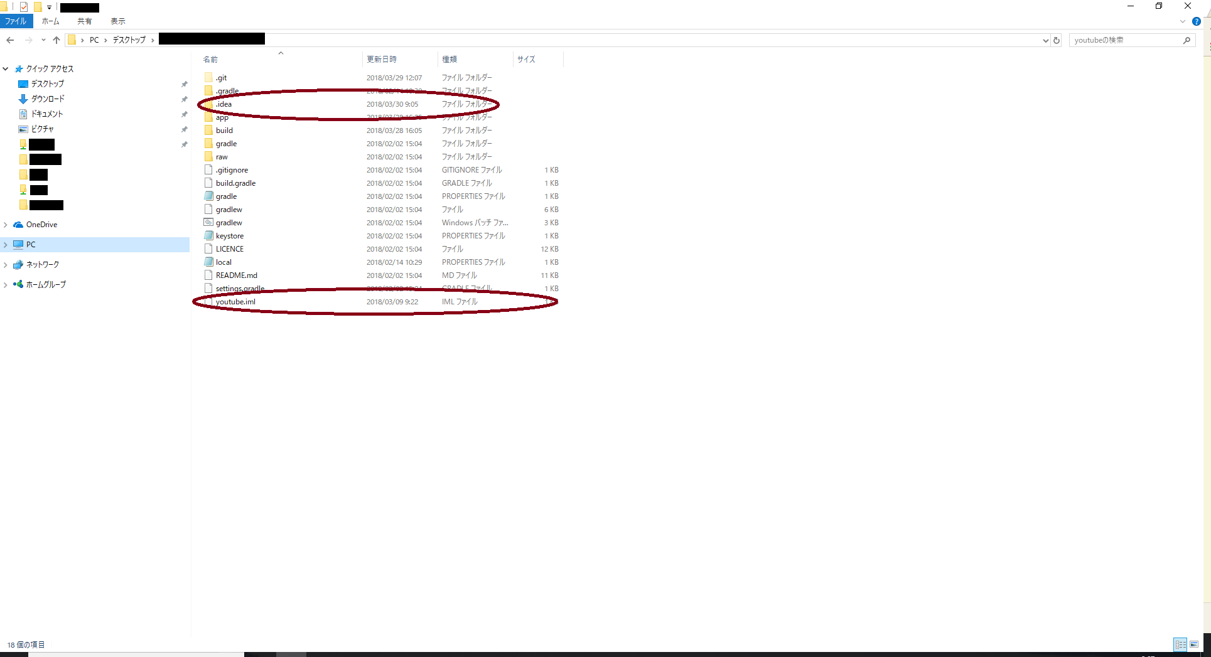Go back with the back arrow
1211x657 pixels.
(10, 40)
